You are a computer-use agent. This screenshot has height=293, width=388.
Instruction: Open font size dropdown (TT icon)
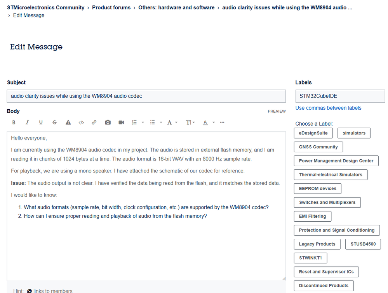190,122
